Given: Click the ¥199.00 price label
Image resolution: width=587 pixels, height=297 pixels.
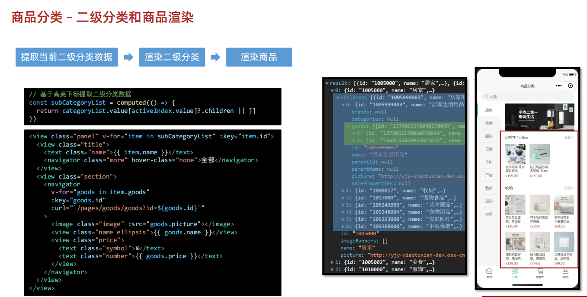Looking at the screenshot, I should coord(512,176).
